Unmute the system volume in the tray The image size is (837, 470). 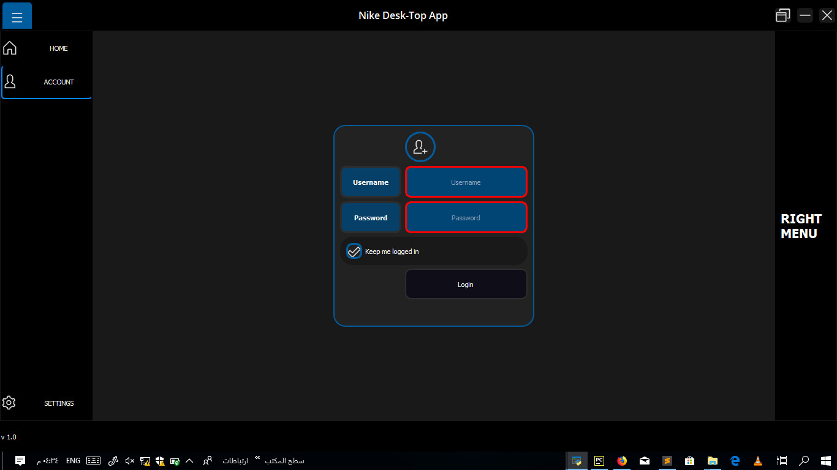pos(129,461)
